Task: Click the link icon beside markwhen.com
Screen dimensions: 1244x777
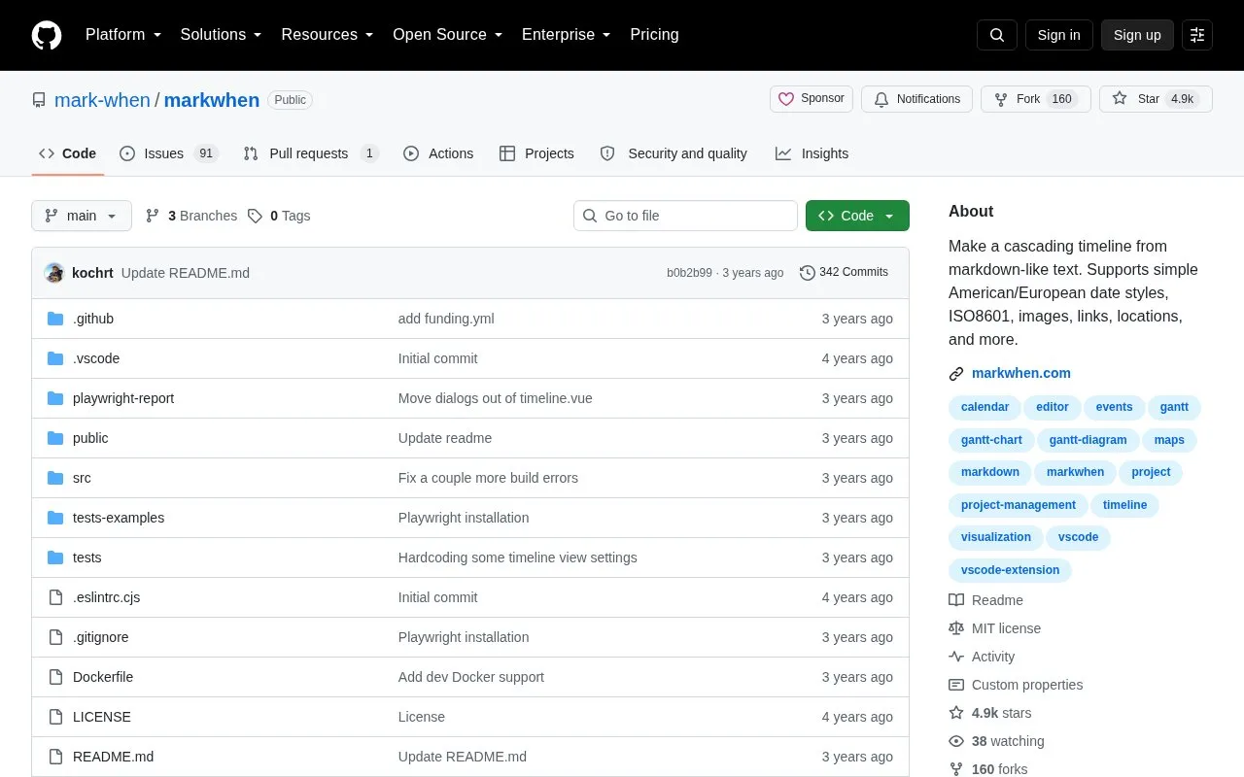Action: [x=956, y=374]
